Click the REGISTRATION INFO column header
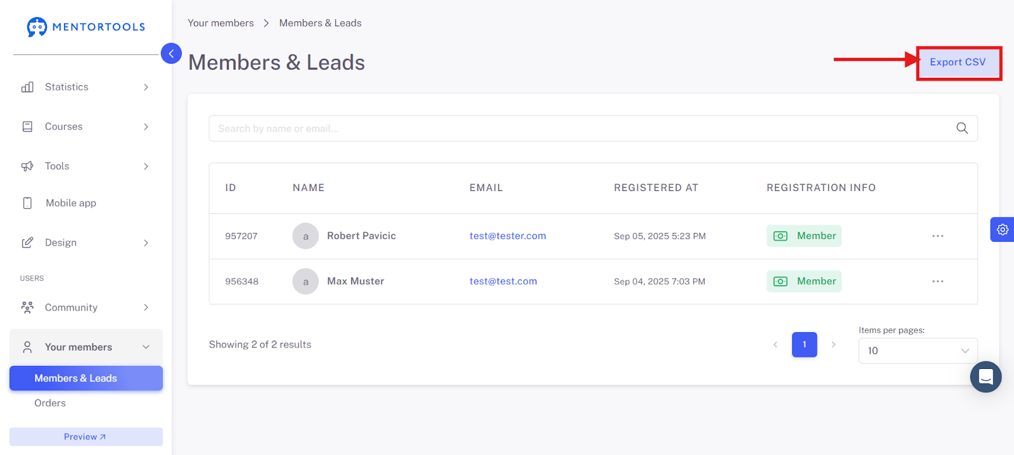 pyautogui.click(x=821, y=188)
